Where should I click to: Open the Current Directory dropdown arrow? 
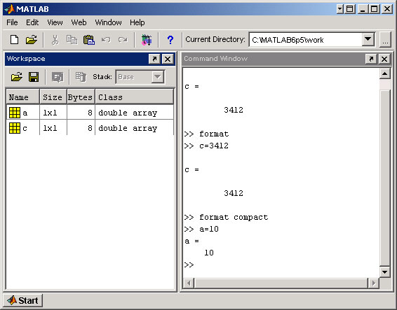(x=368, y=40)
